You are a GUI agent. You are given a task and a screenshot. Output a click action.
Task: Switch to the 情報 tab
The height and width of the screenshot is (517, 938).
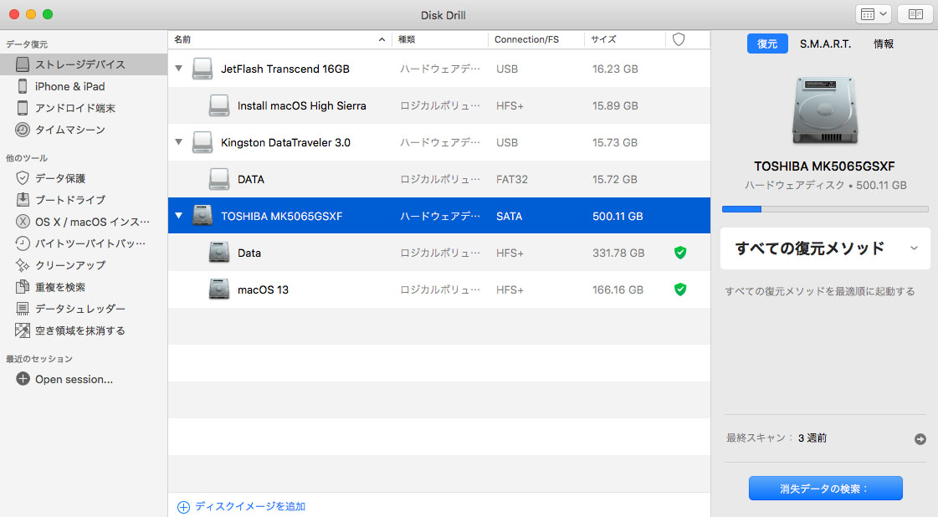pyautogui.click(x=883, y=44)
